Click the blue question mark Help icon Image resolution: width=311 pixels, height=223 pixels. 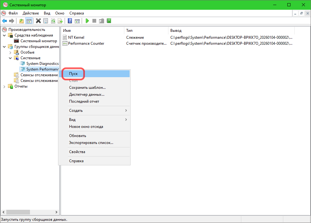click(70, 21)
